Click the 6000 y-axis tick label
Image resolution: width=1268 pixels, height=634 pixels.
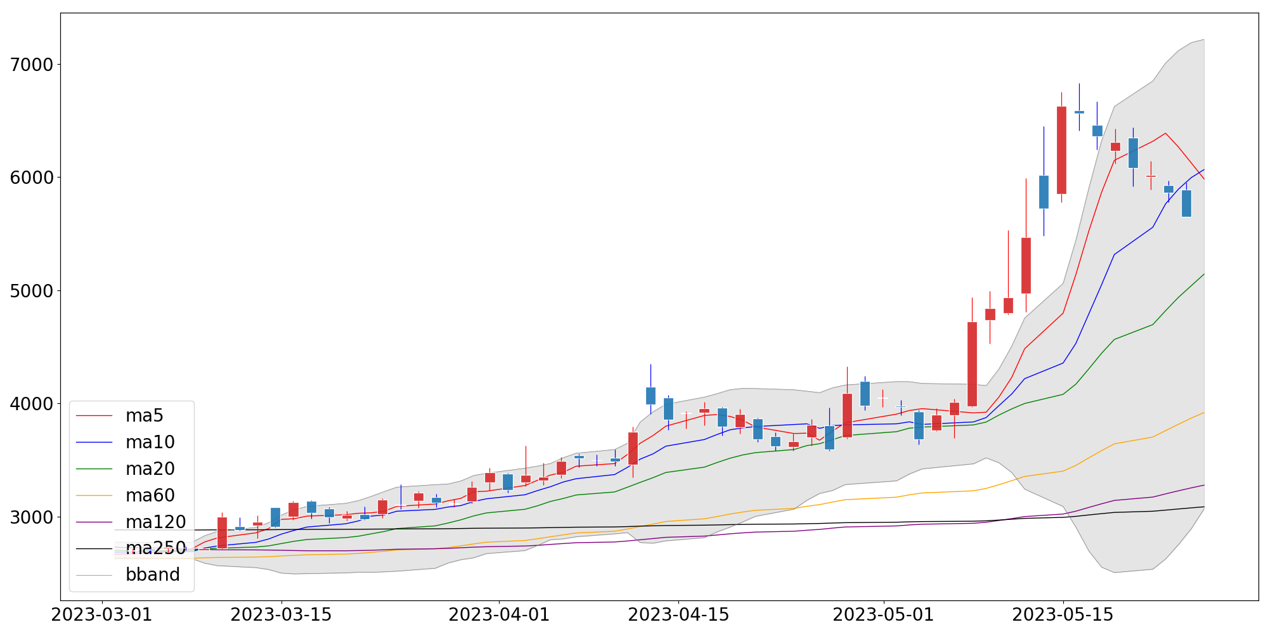coord(32,178)
